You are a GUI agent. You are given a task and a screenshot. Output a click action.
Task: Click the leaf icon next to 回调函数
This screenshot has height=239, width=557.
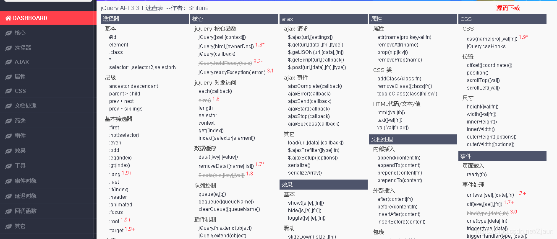pyautogui.click(x=8, y=211)
